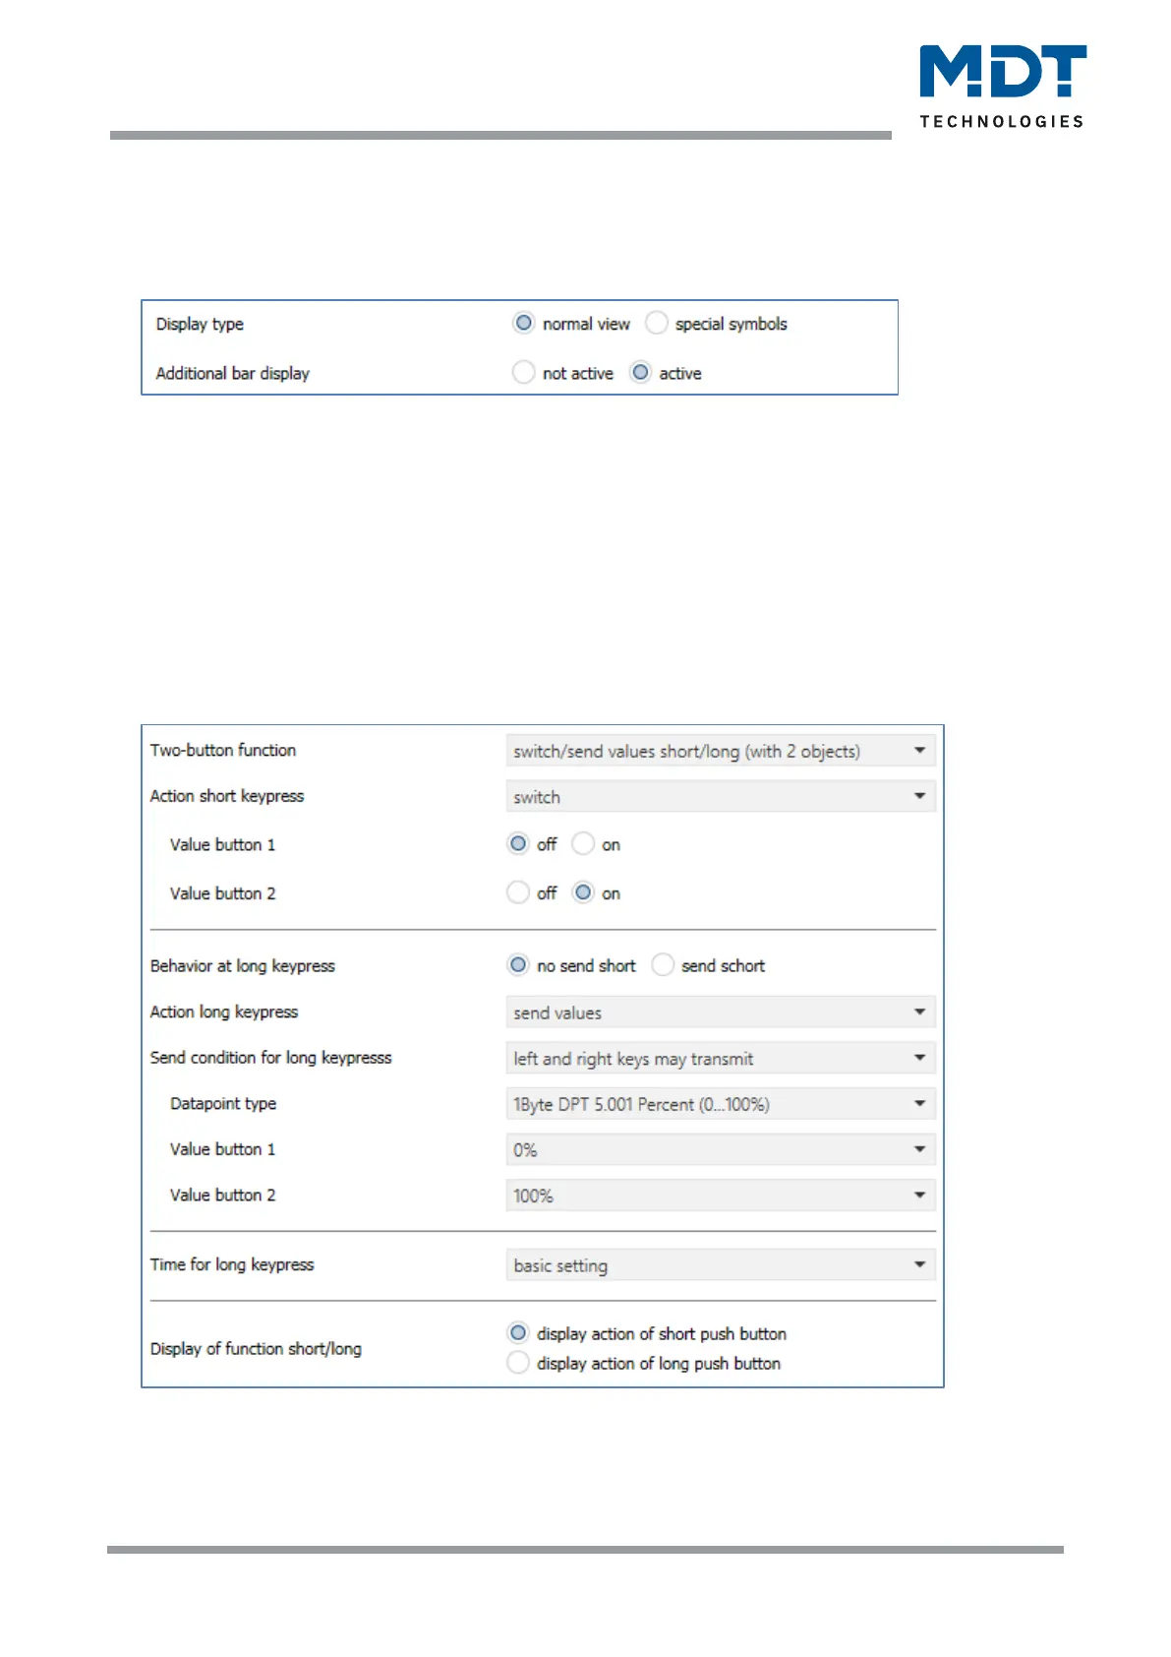This screenshot has height=1657, width=1171.
Task: Set short keypress Value button 2 to 'off'
Action: click(x=518, y=893)
